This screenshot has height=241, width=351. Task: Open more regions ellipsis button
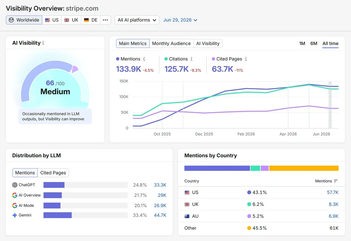(105, 20)
